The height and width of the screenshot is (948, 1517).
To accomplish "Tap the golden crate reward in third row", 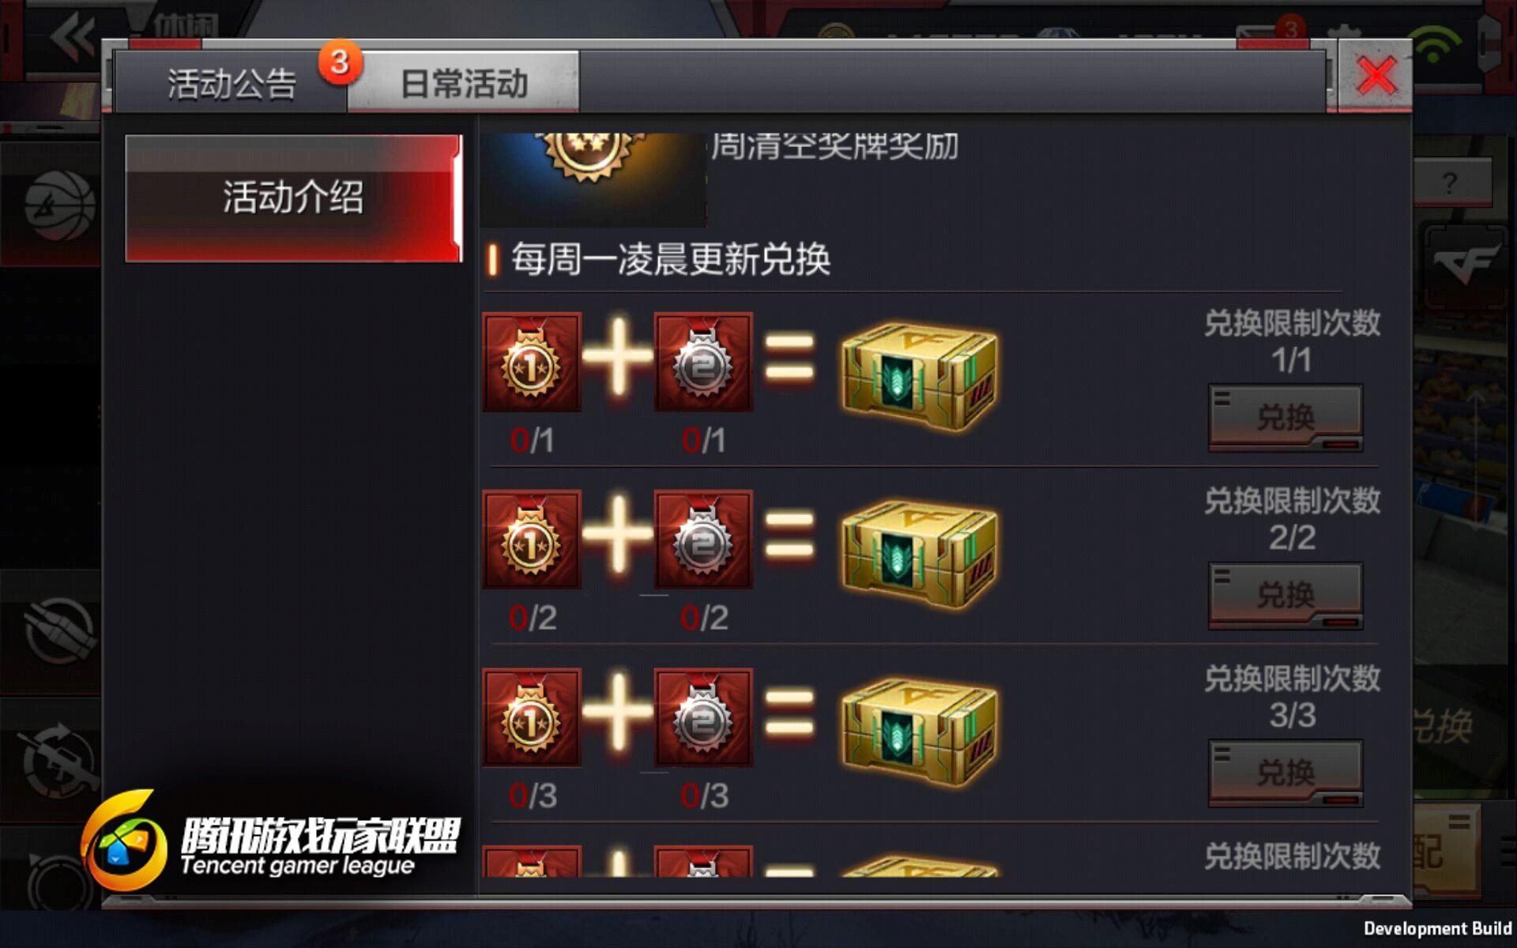I will point(919,732).
